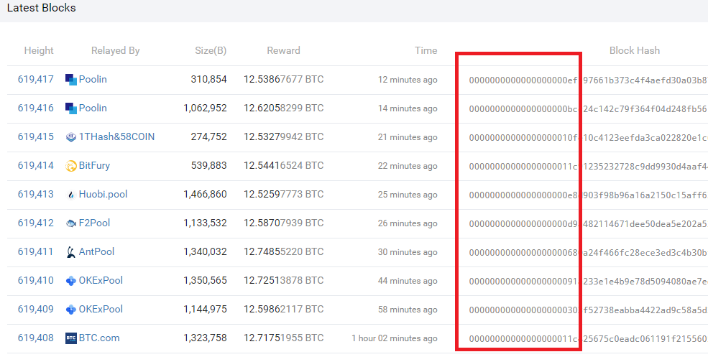708x357 pixels.
Task: Select size value 1,340,032
Action: (x=205, y=251)
